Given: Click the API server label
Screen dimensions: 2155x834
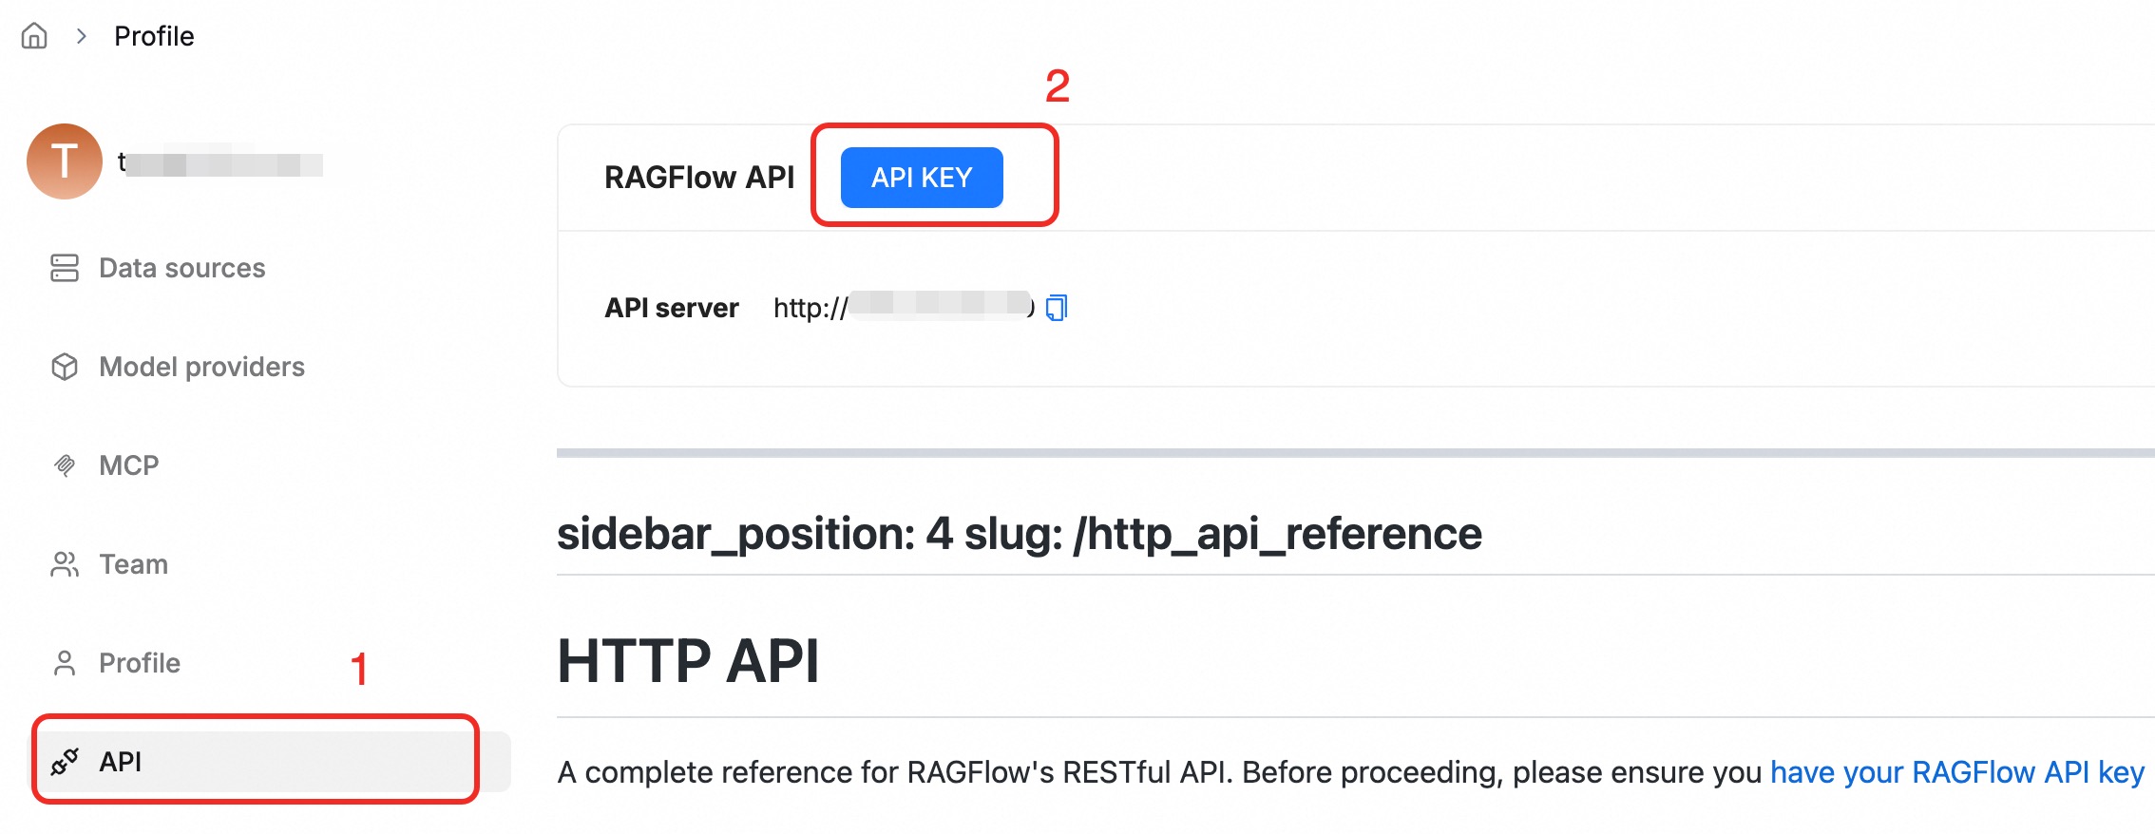Looking at the screenshot, I should [672, 308].
